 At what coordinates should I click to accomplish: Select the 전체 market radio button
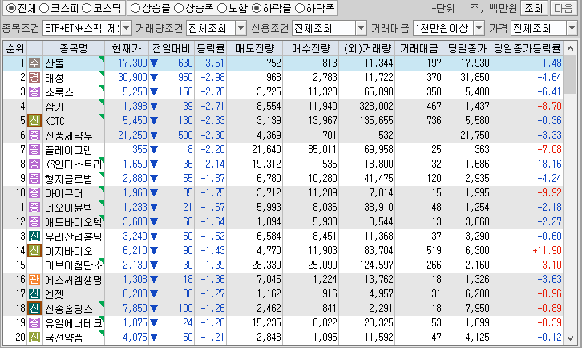(11, 8)
